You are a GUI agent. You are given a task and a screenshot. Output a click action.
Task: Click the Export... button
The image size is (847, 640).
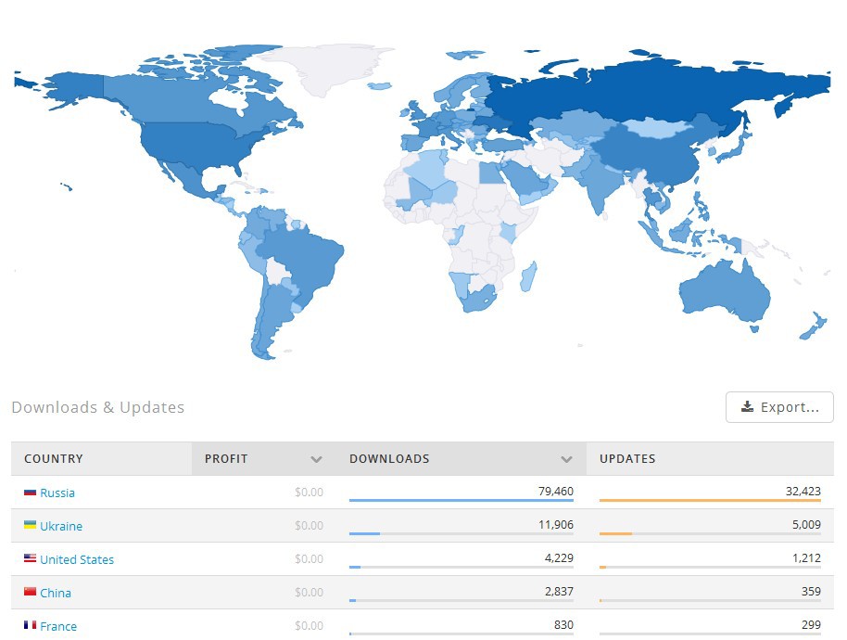click(779, 407)
